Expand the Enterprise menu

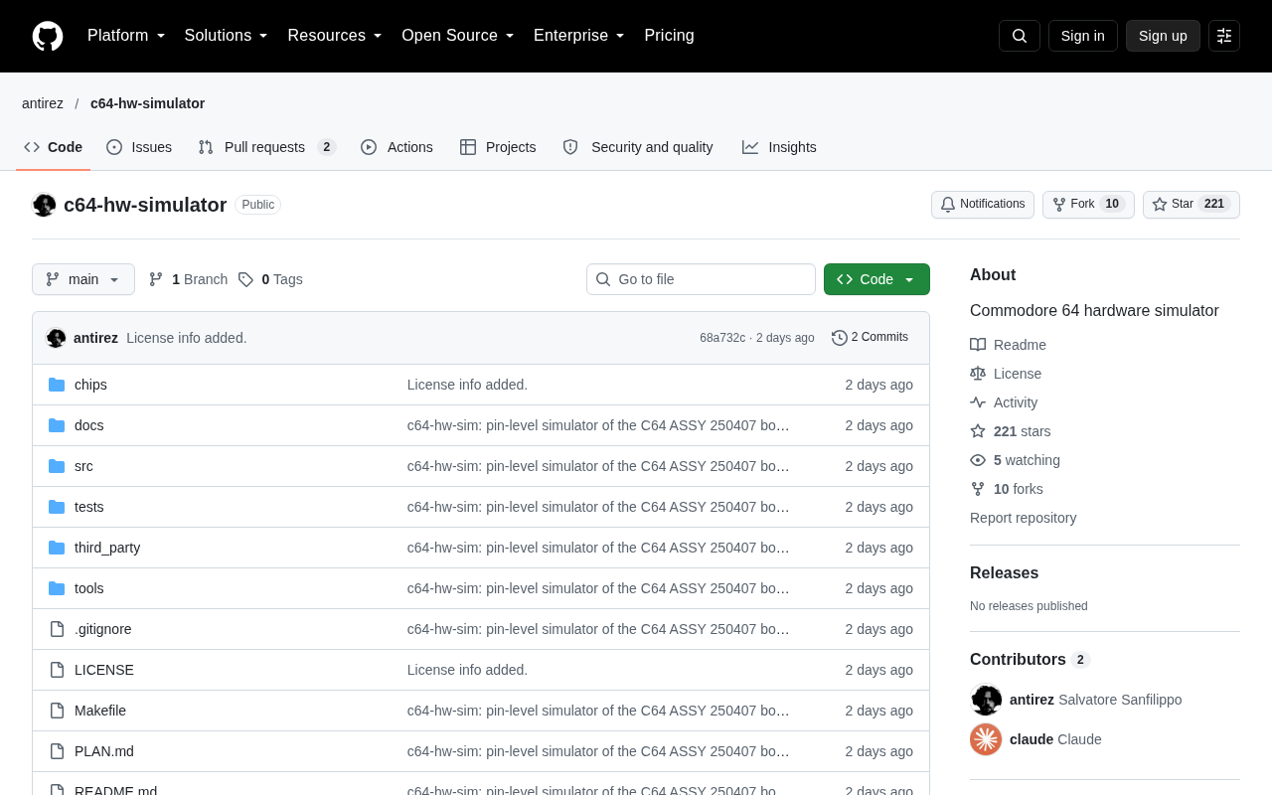click(x=579, y=36)
